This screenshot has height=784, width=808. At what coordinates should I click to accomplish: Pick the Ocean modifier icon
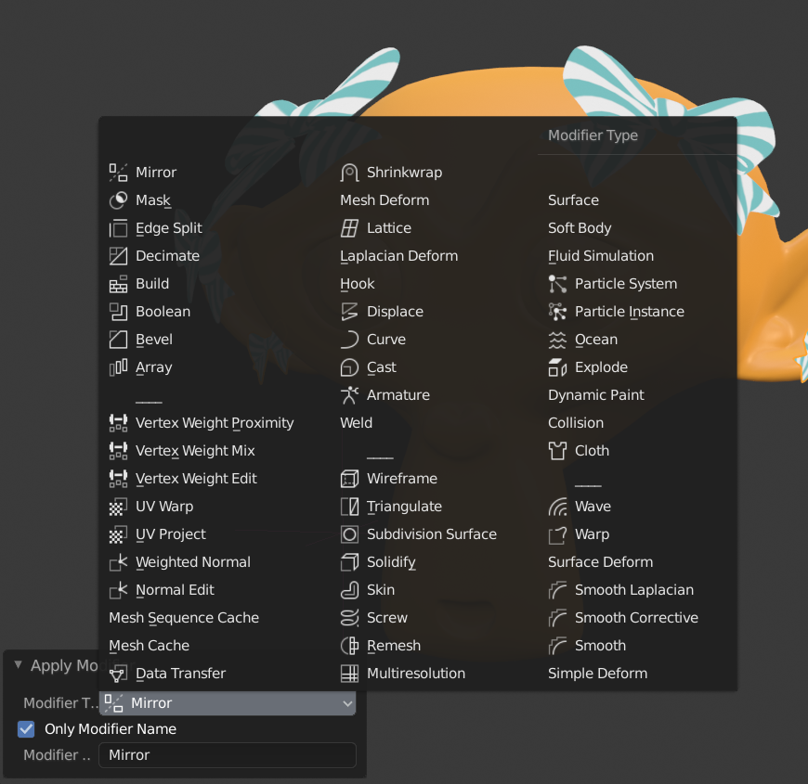pyautogui.click(x=557, y=340)
